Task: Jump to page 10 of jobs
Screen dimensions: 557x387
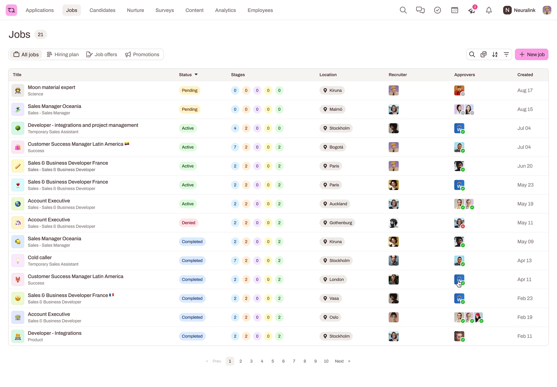Action: pos(326,361)
